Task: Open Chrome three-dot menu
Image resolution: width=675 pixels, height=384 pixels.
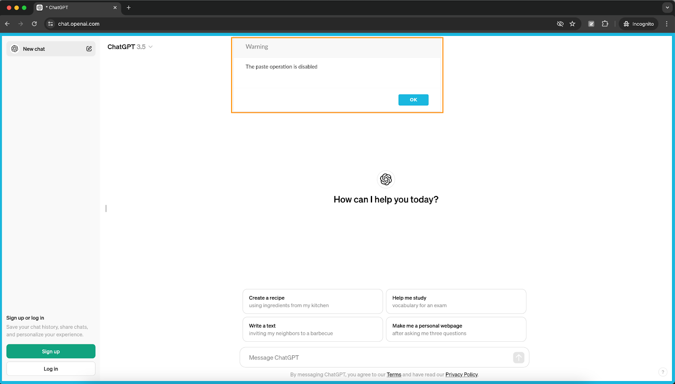Action: pos(667,24)
